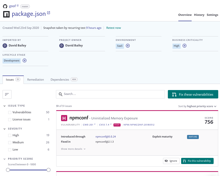
Task: Open the Settings tab
Action: point(212,15)
